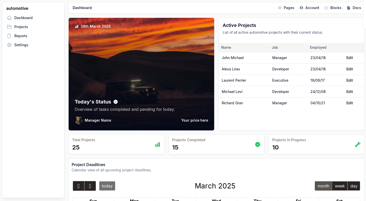This screenshot has width=366, height=201.
Task: Click the Dashboard home icon in sidebar
Action: (x=9, y=18)
